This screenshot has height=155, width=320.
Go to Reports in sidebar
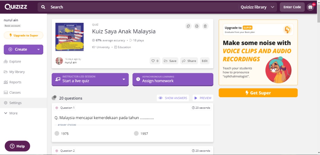tap(15, 82)
